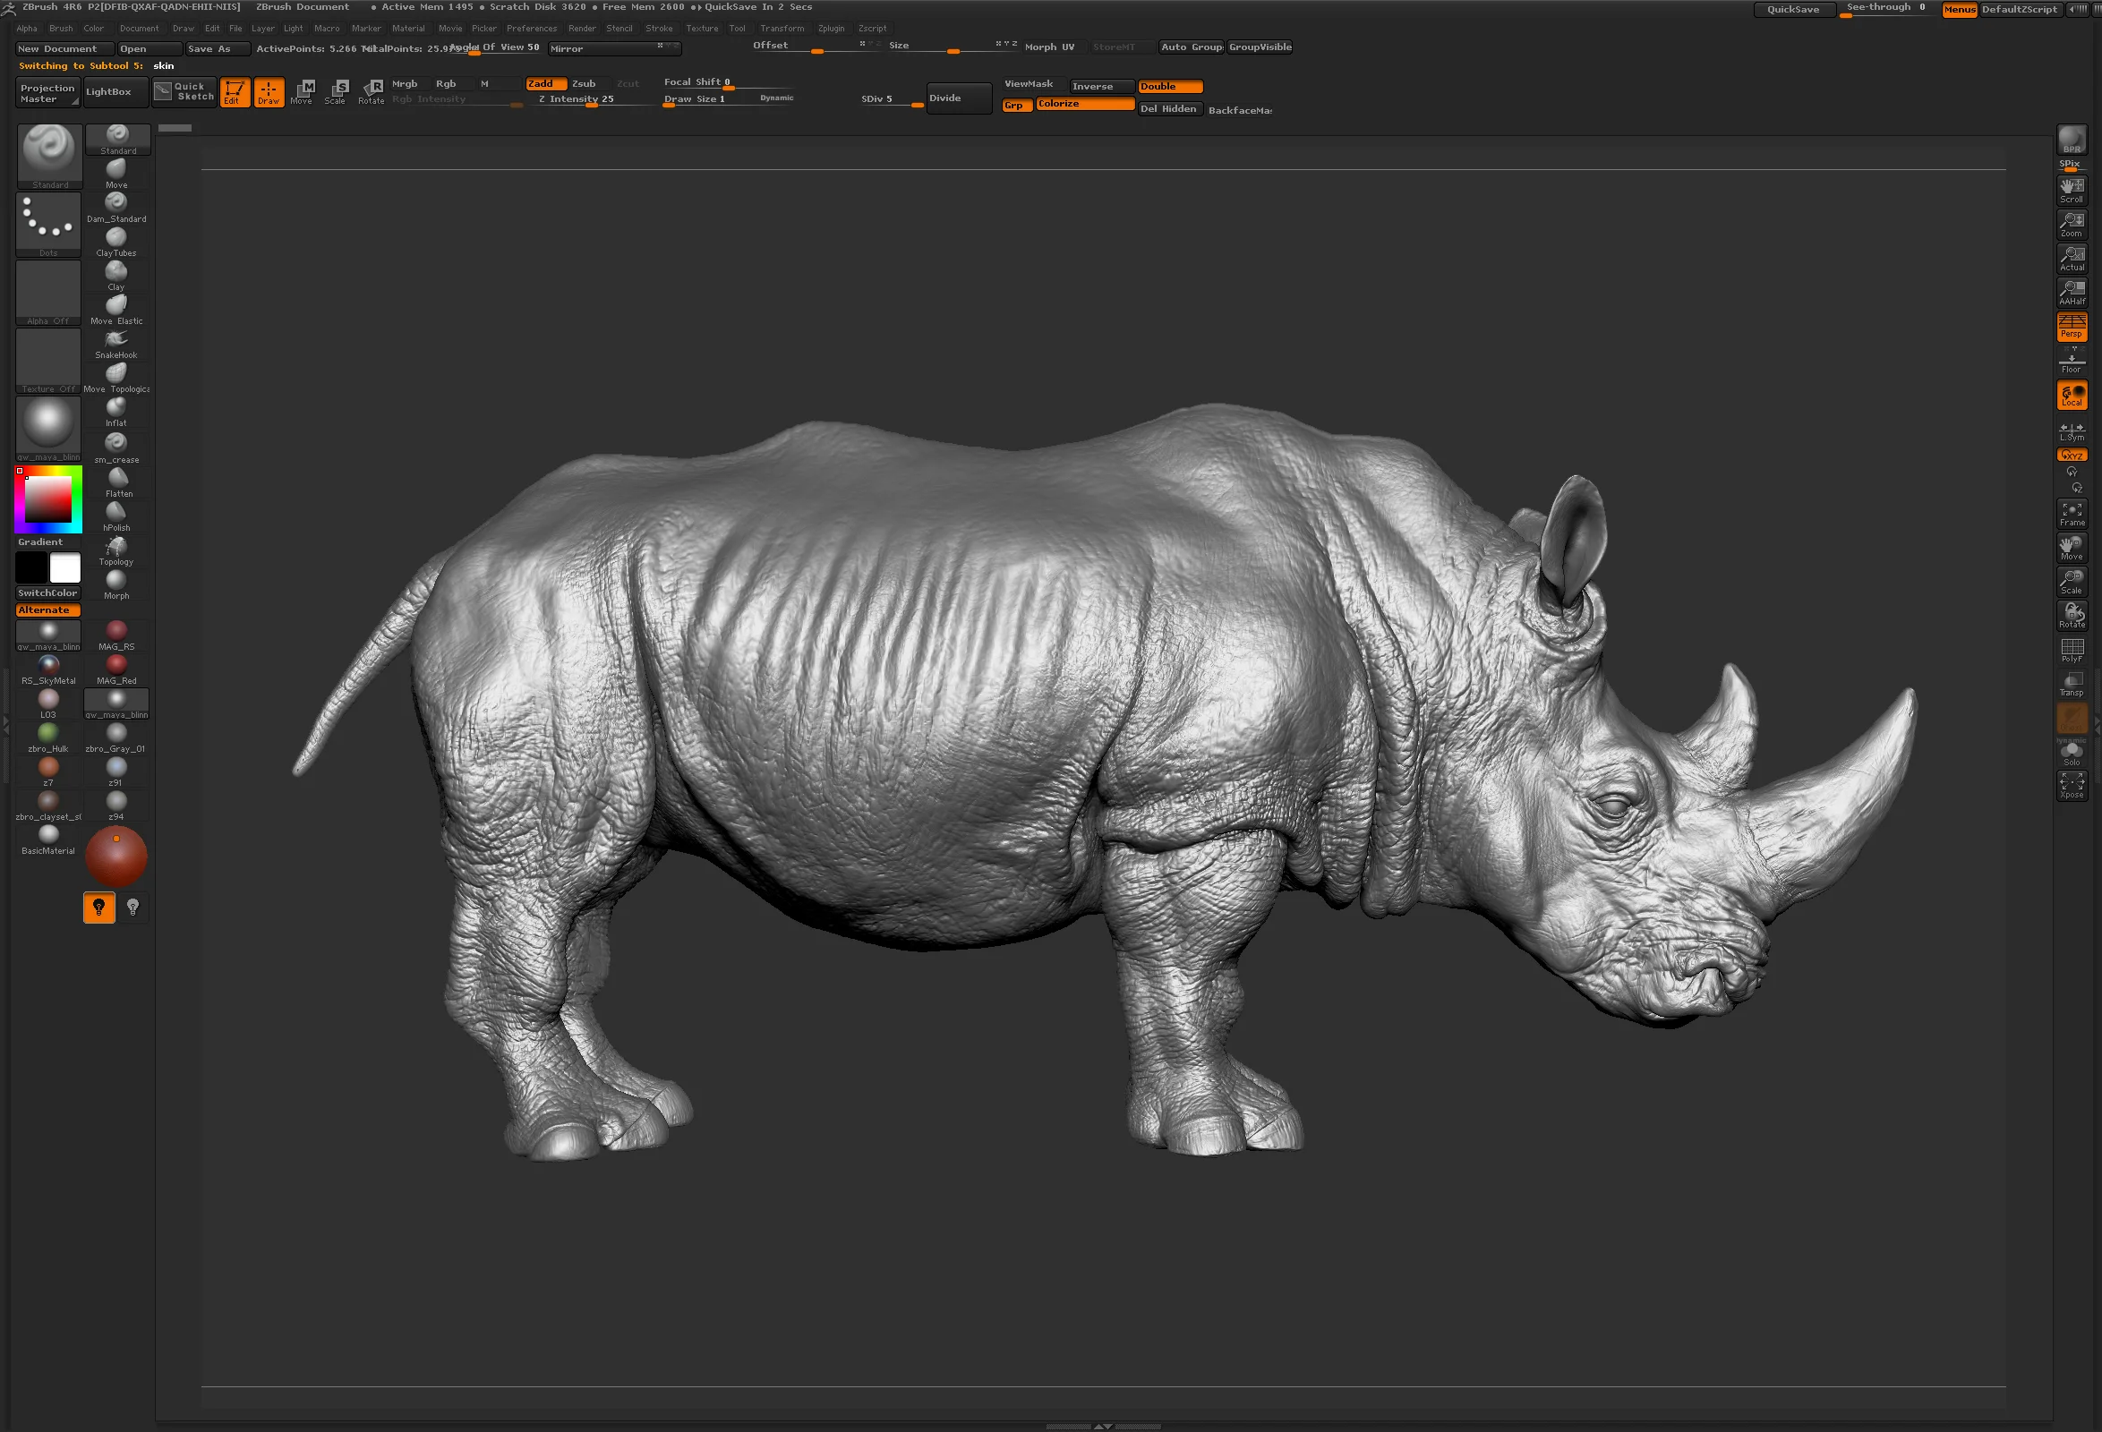This screenshot has height=1432, width=2102.
Task: Select the ClayTubes brush
Action: (116, 242)
